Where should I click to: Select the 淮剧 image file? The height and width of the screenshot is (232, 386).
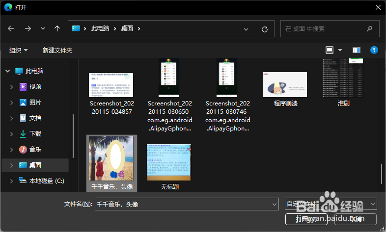click(x=343, y=77)
